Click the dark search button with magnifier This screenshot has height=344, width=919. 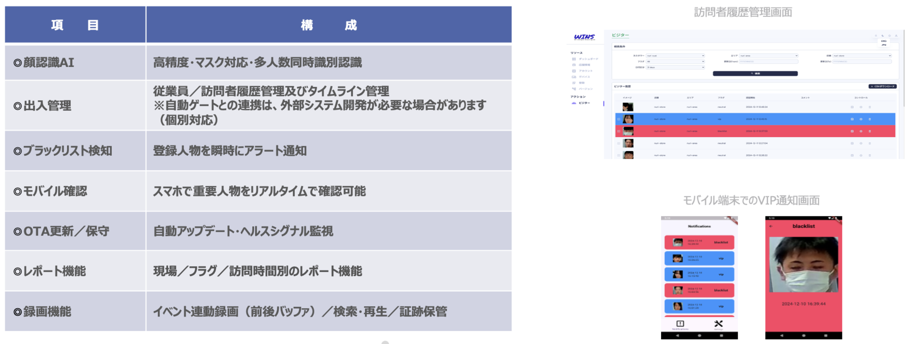(x=755, y=74)
